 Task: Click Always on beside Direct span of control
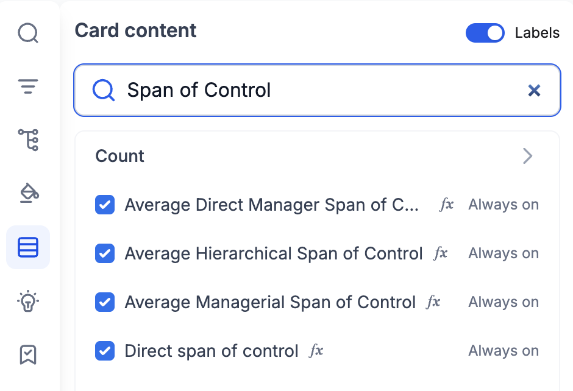503,351
